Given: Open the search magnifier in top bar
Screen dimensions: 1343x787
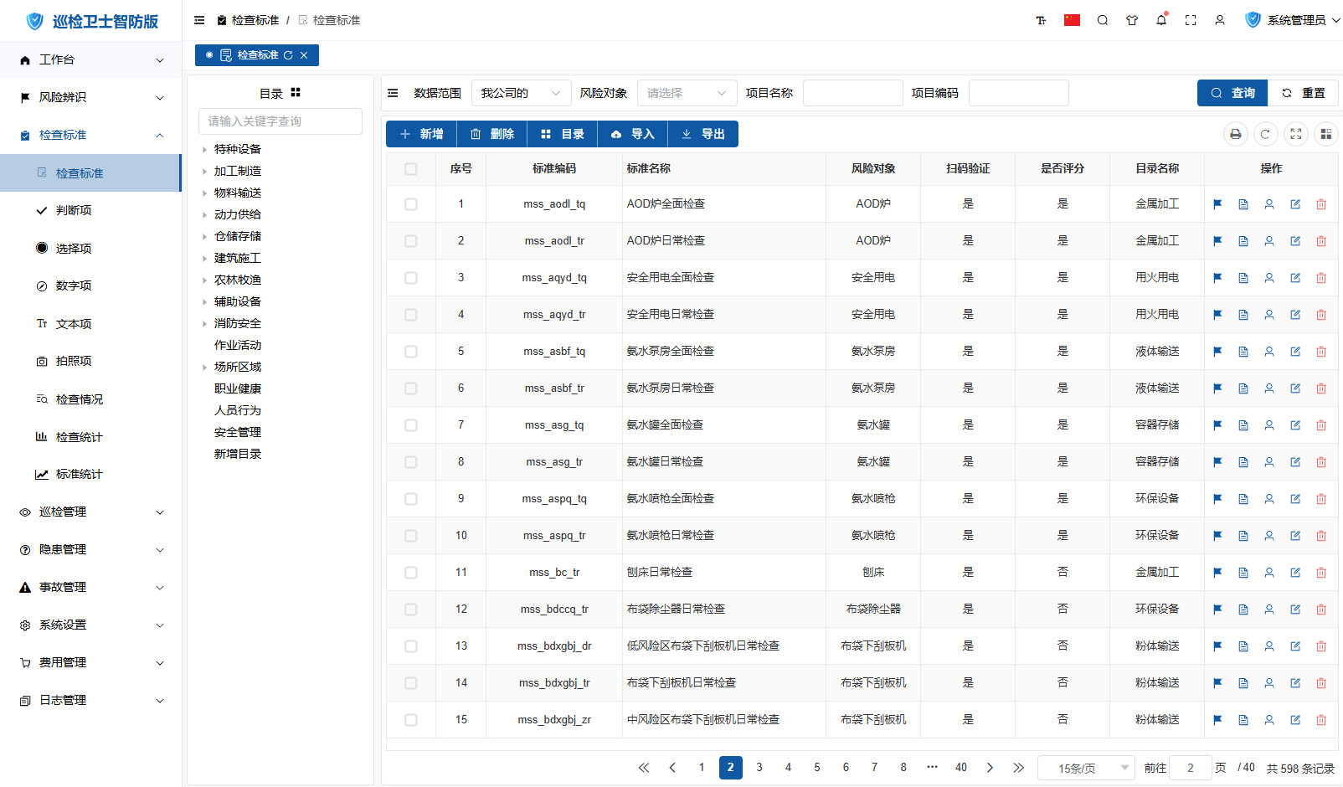Looking at the screenshot, I should click(1103, 20).
